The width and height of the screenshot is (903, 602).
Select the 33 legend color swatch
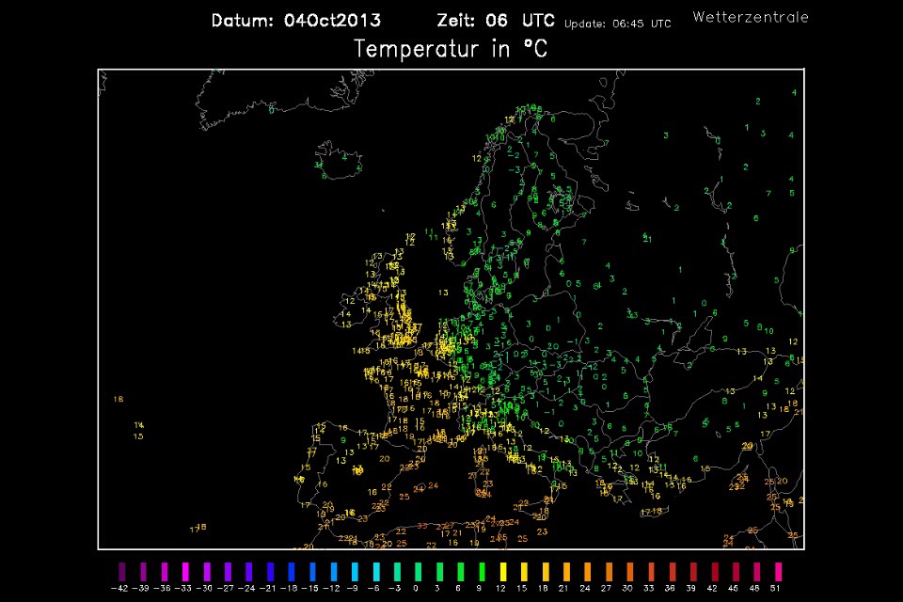tap(650, 571)
